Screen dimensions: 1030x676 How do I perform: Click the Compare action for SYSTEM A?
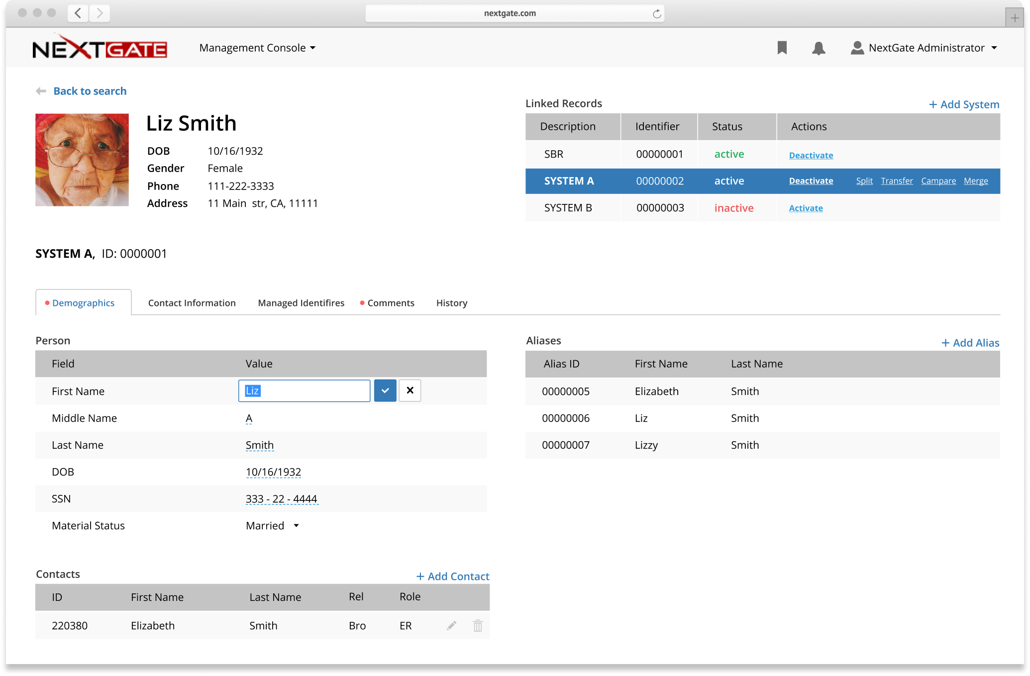click(939, 181)
